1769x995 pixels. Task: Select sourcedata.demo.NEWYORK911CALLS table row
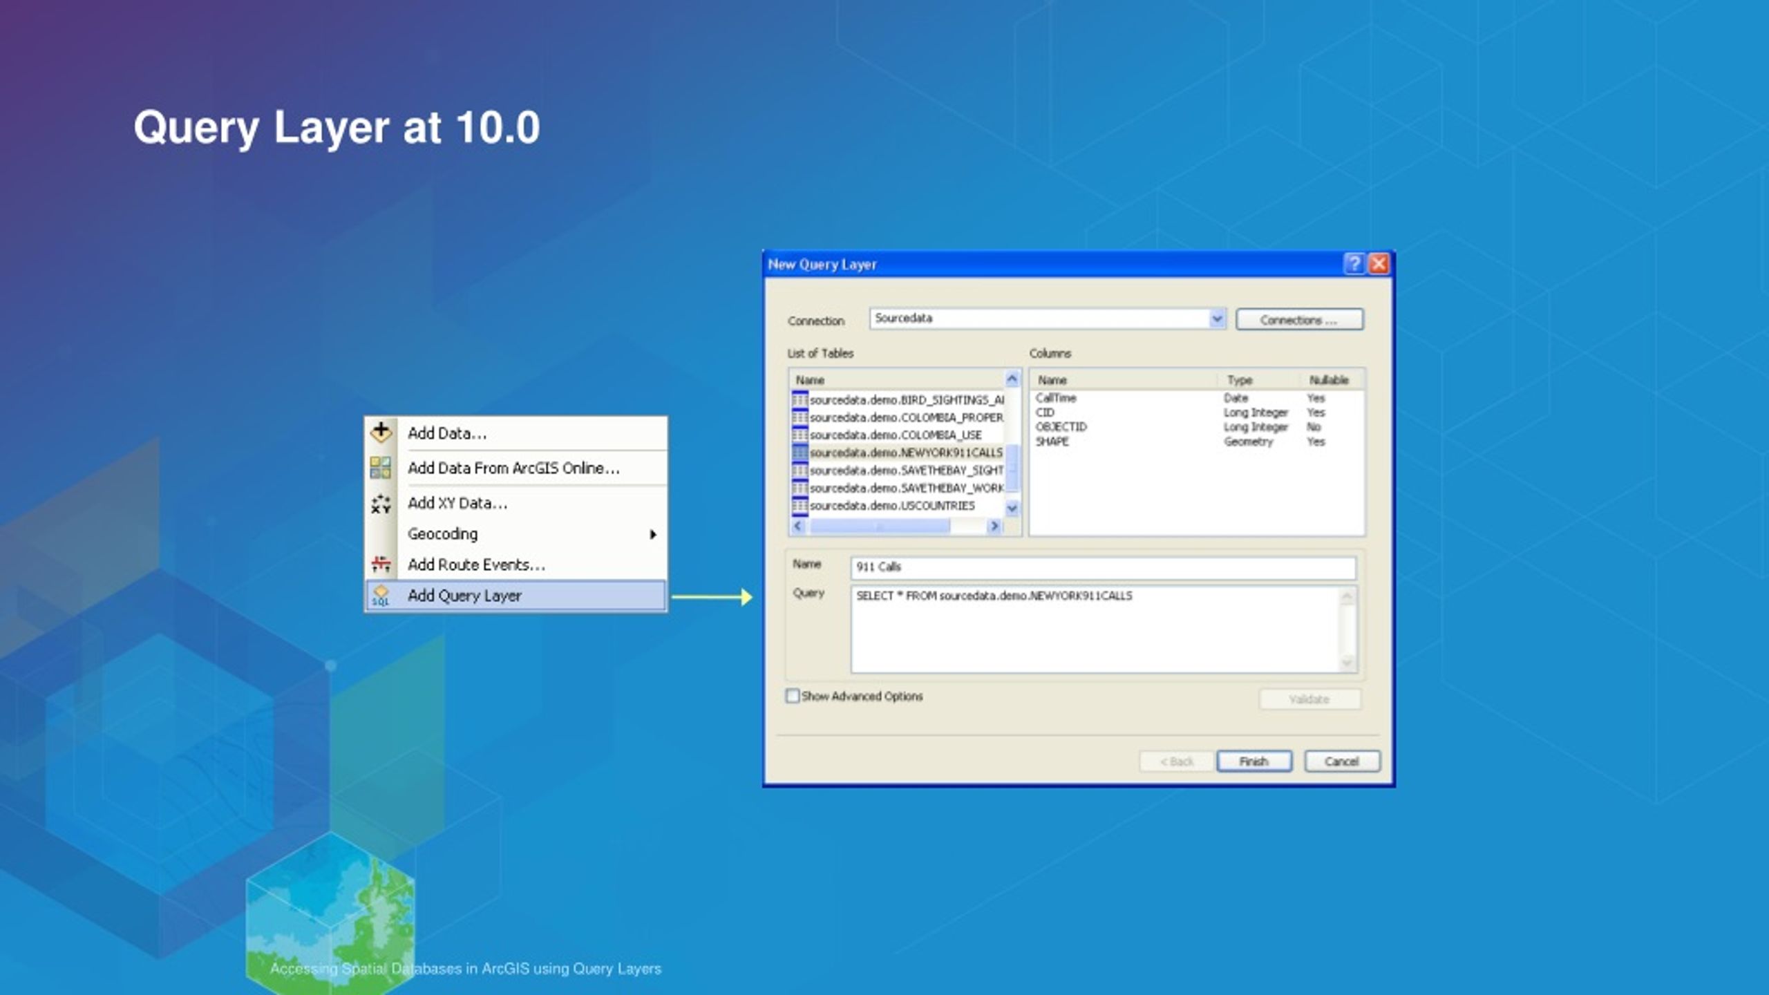(898, 453)
